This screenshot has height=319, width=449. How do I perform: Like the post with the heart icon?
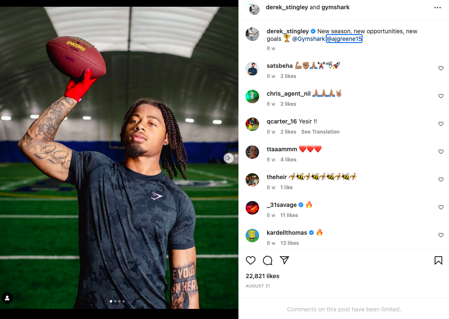point(251,260)
